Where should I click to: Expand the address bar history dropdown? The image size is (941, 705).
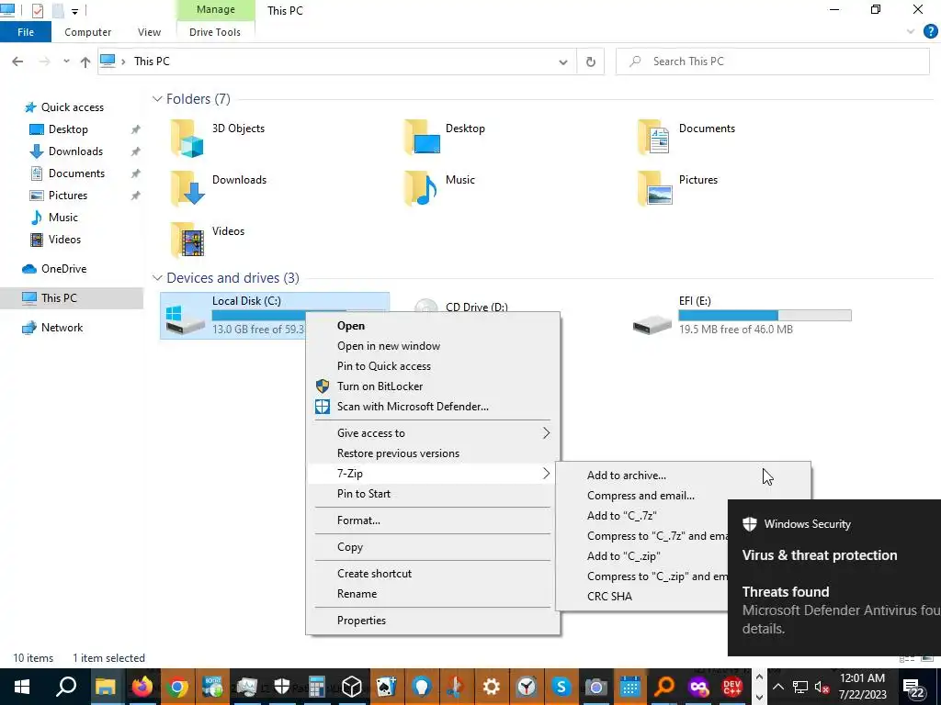(x=563, y=62)
